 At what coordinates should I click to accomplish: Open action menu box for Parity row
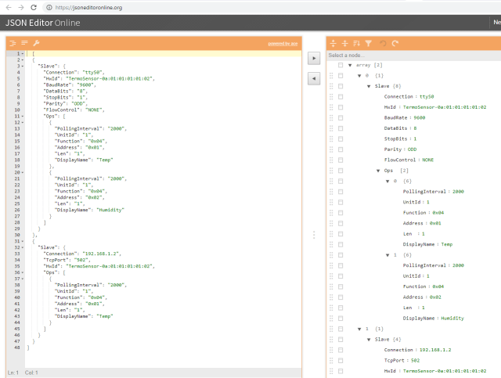[x=341, y=149]
